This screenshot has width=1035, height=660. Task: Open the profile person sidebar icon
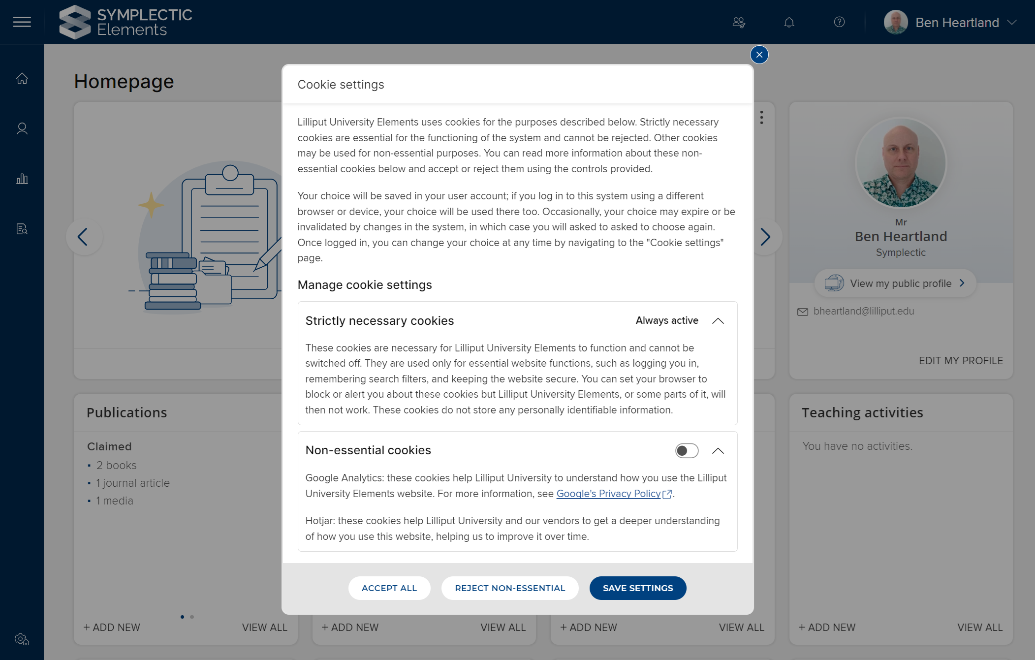coord(22,129)
